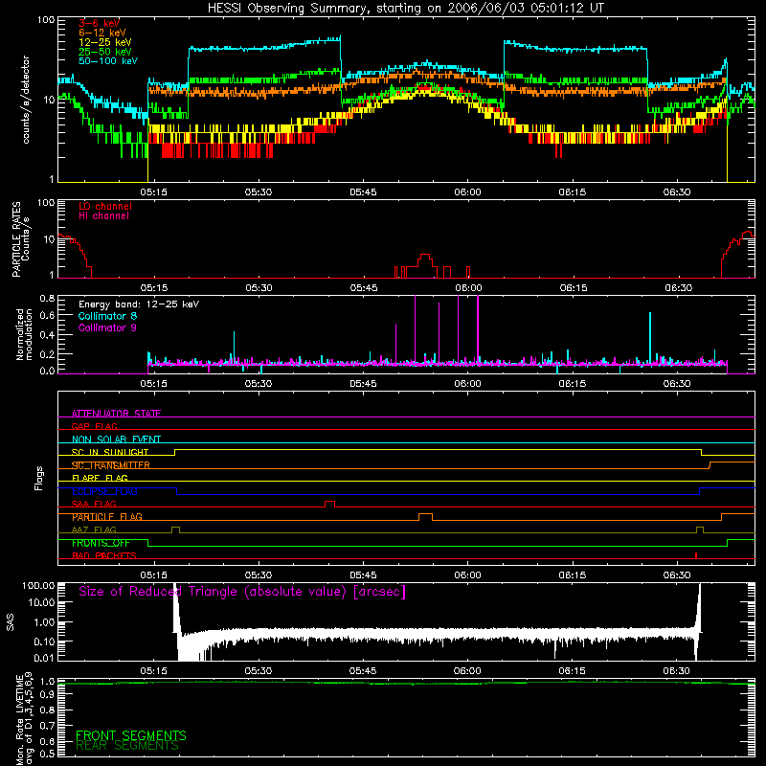
Task: Click the 'Mon. Rate LIVETIME' axis label
Action: tap(19, 719)
